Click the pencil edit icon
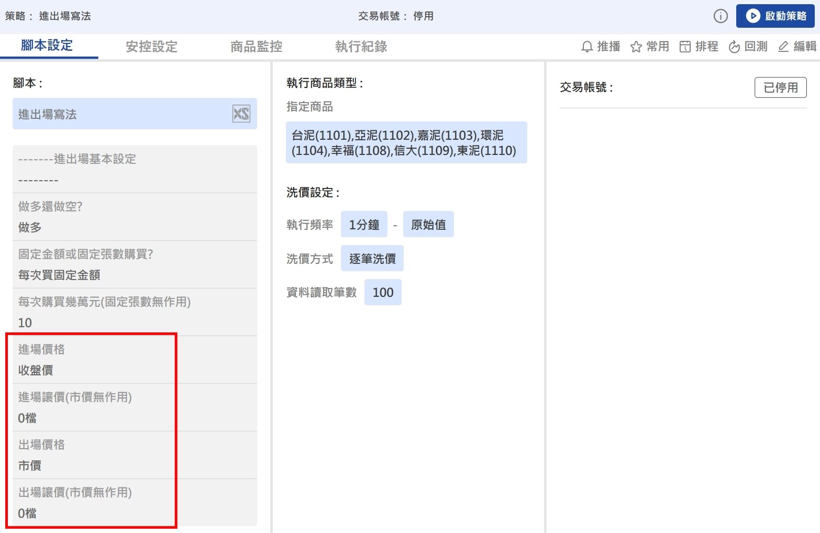 click(x=783, y=47)
